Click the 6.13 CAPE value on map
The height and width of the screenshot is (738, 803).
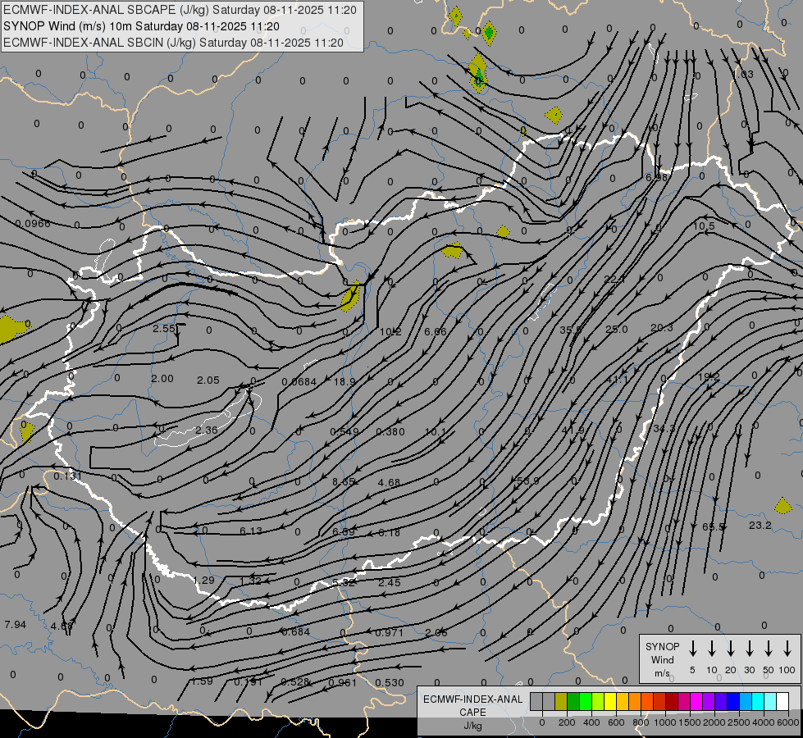251,531
